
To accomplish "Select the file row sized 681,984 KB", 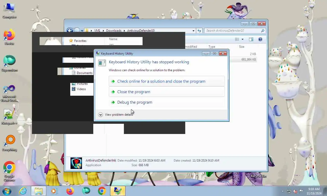I will (243, 59).
